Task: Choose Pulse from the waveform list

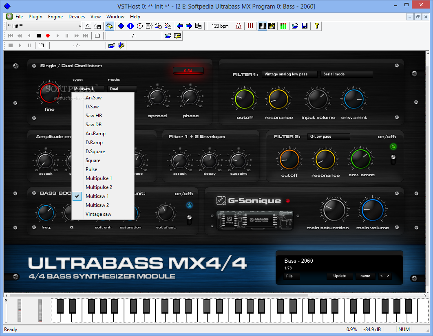Action: (103, 169)
